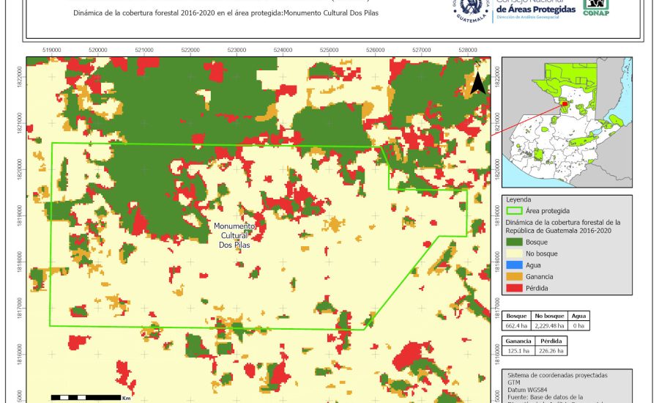659x403 pixels.
Task: Select the No bosque 2,229.48 ha cell
Action: point(550,325)
